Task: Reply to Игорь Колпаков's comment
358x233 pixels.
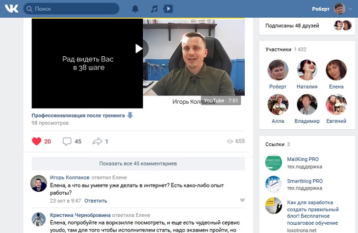Action: (x=96, y=201)
